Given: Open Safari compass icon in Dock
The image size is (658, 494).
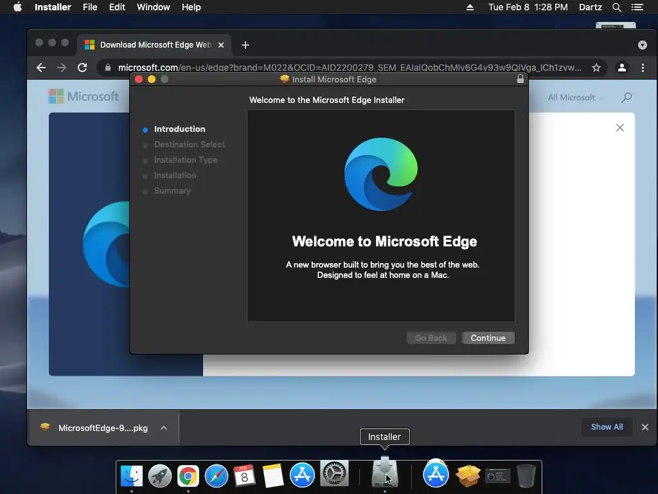Looking at the screenshot, I should (x=216, y=476).
